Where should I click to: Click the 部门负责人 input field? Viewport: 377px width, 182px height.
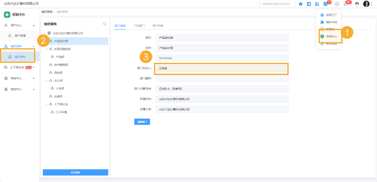221,69
